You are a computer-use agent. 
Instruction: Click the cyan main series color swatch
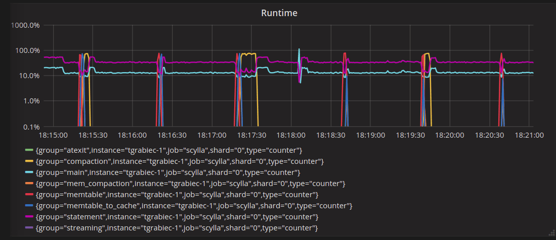coord(29,172)
